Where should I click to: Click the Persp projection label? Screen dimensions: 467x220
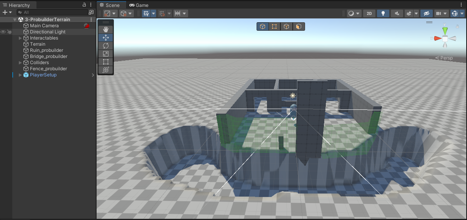click(444, 58)
